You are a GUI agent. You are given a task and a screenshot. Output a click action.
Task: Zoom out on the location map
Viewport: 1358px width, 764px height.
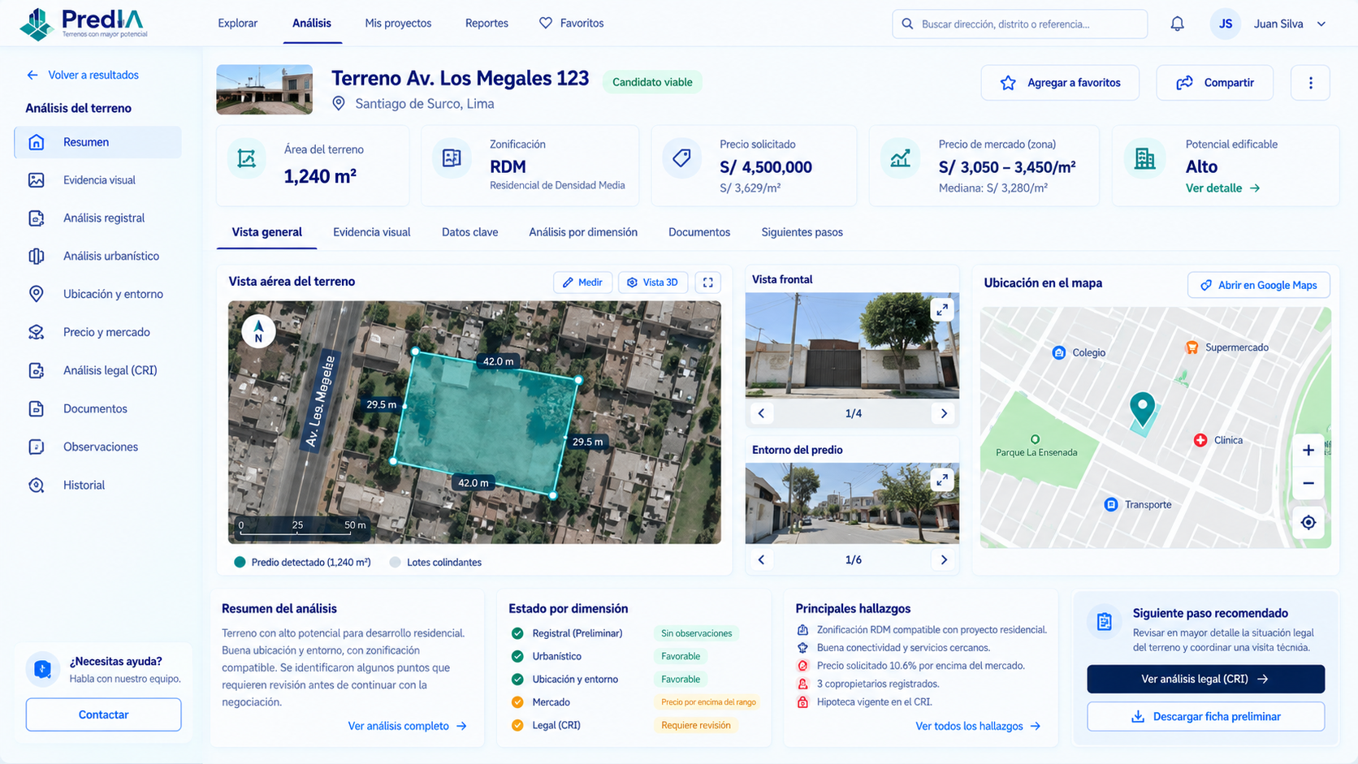pos(1308,483)
